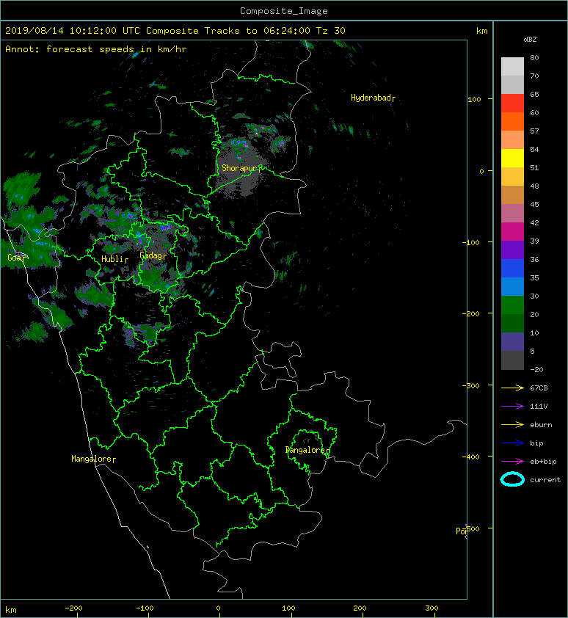Click the eburn arrow legend icon
Image resolution: width=568 pixels, height=618 pixels.
pos(512,425)
